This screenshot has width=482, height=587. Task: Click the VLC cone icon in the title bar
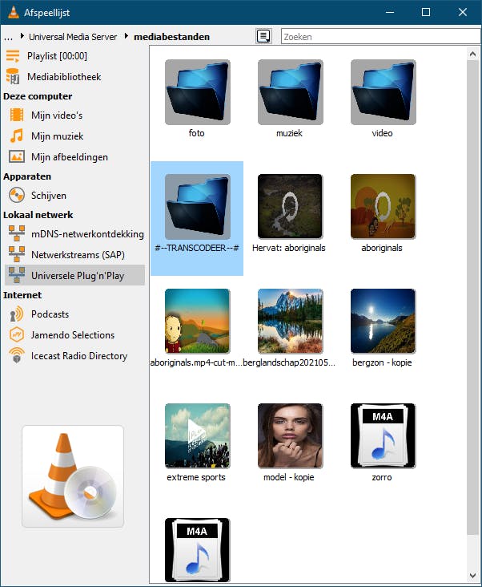(14, 12)
